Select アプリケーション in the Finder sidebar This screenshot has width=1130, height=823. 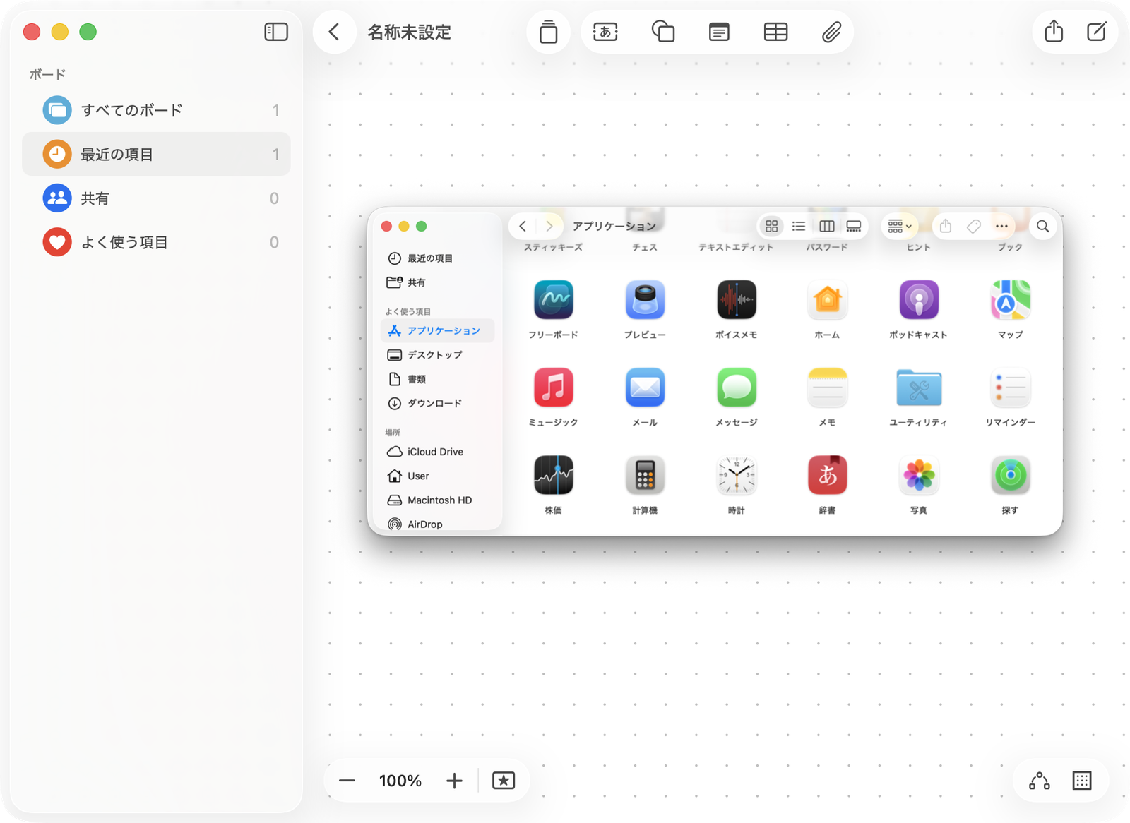pyautogui.click(x=438, y=330)
